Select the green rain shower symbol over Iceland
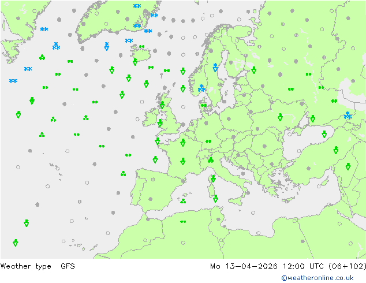 (x=135, y=62)
